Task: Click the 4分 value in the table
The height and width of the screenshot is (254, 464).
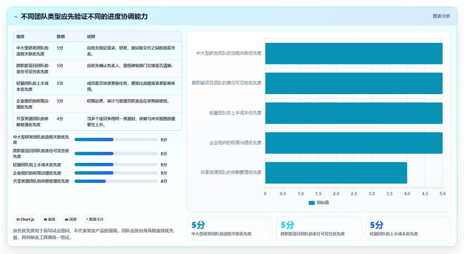Action: point(60,118)
